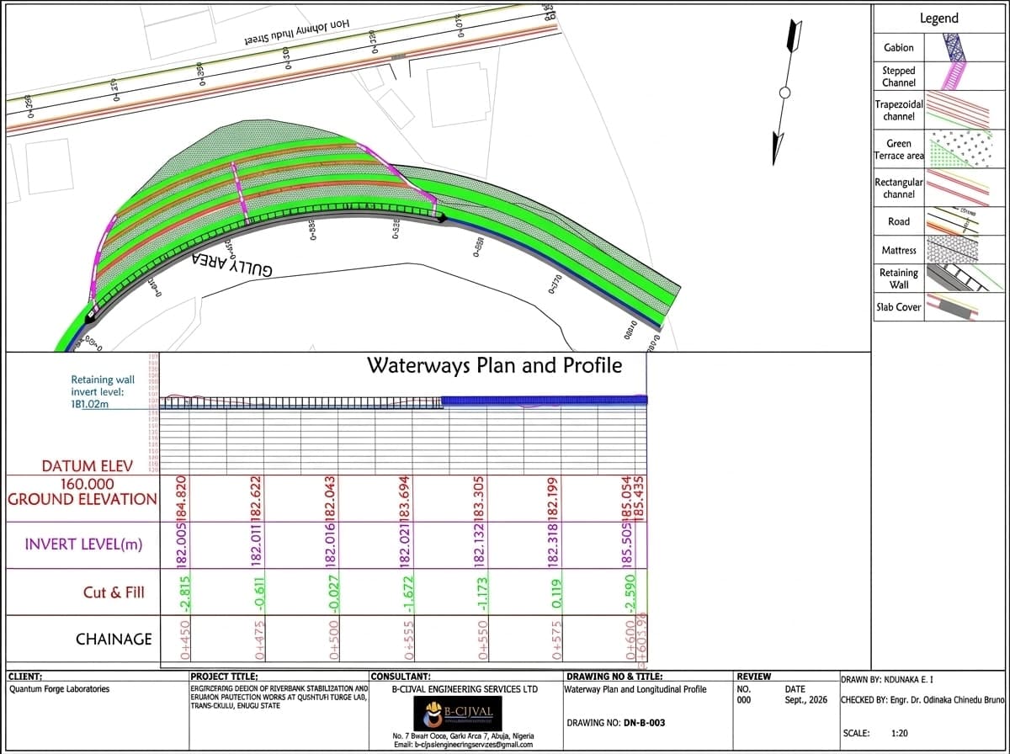Click the B-CIJVAL company logo
Screen dimensions: 1010x754
tap(459, 714)
